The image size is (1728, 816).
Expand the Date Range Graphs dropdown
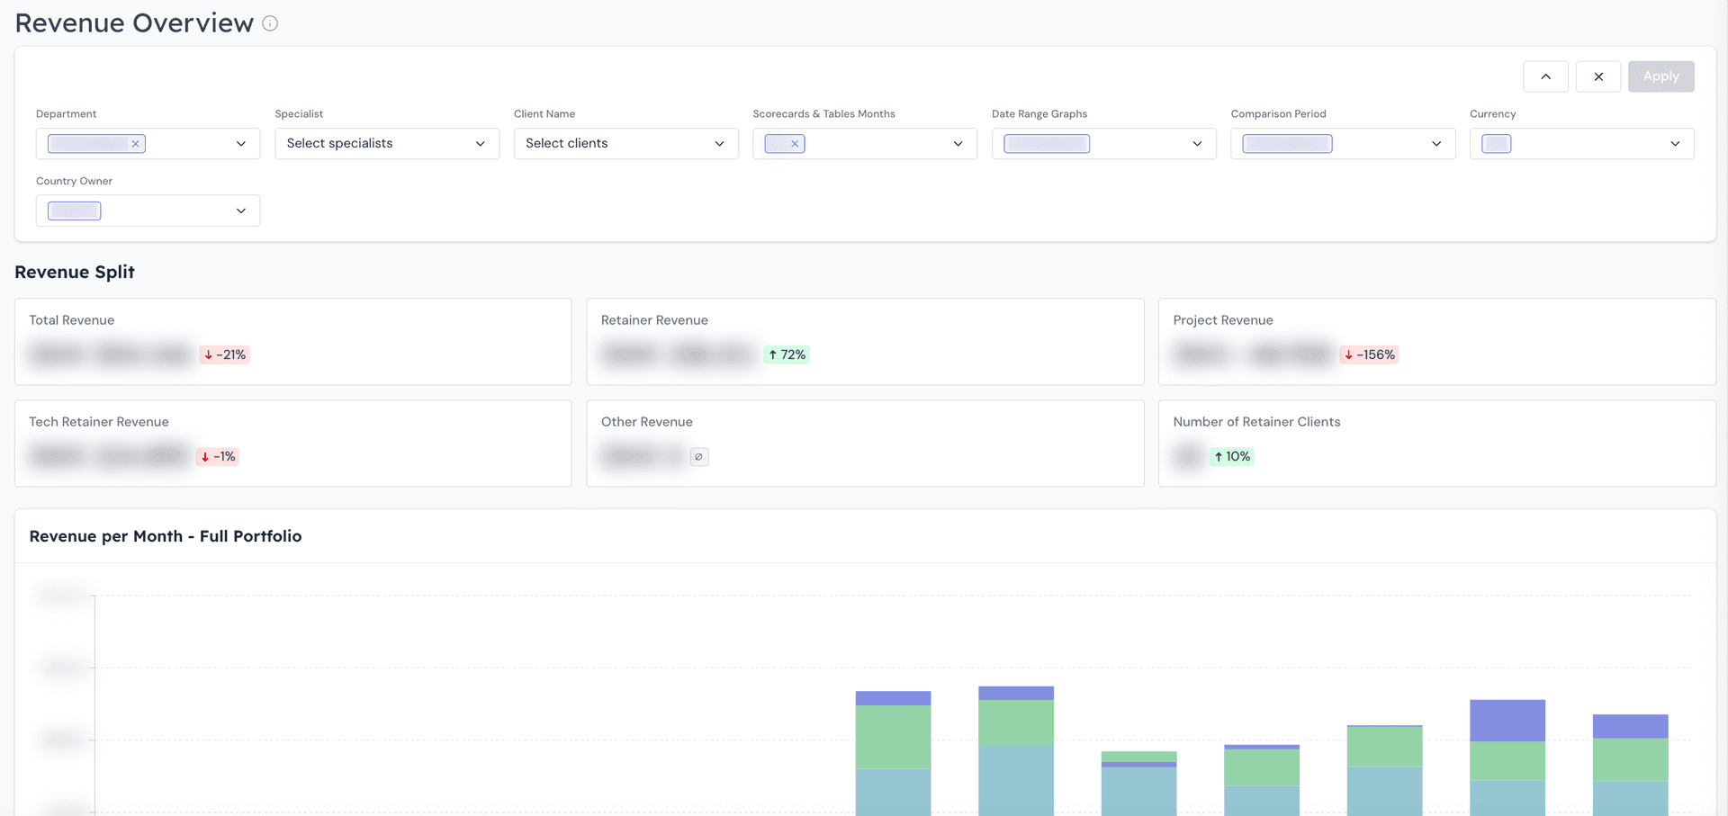(1197, 143)
